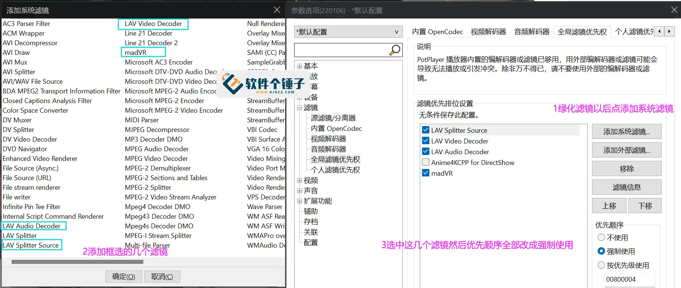Switch to 个人滤镜优先权 tab
Image resolution: width=681 pixels, height=288 pixels.
634,32
